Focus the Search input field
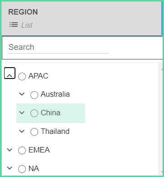Screen dimensions: 164x177 click(x=58, y=47)
